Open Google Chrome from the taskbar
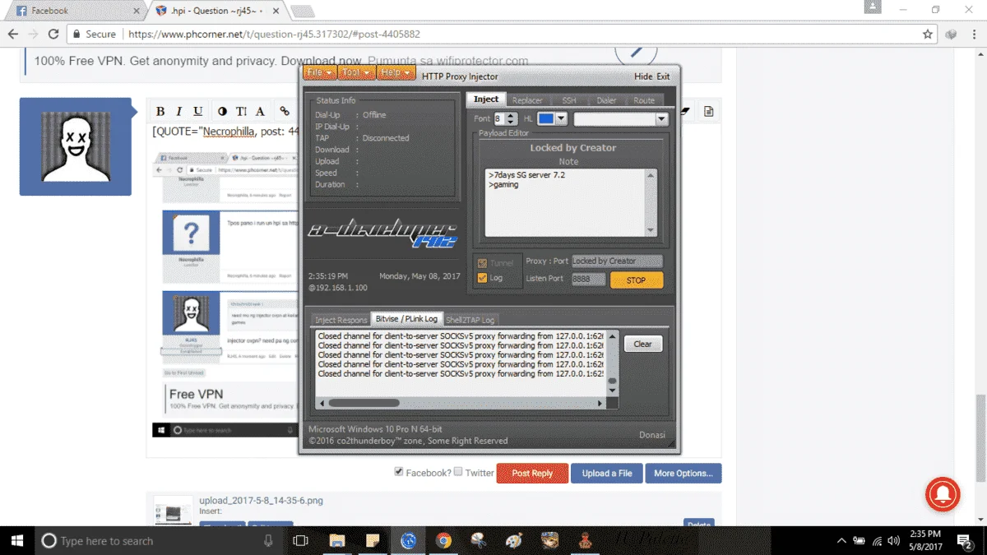 444,540
